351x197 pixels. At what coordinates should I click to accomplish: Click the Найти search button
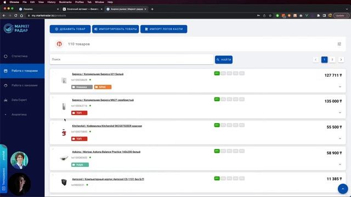click(x=224, y=60)
